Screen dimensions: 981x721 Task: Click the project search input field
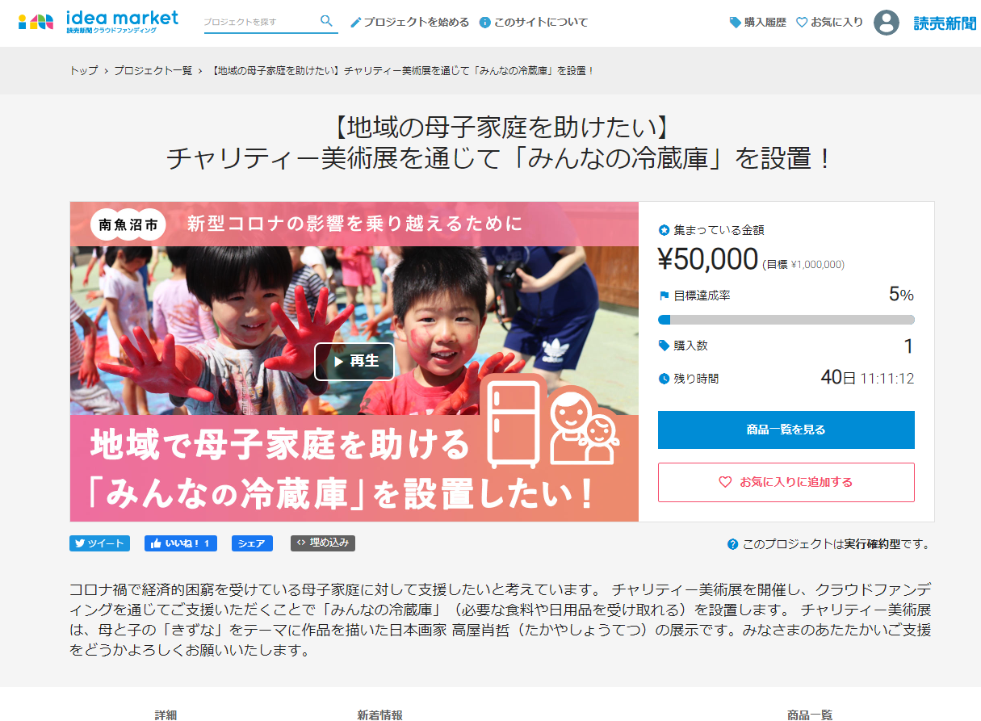coord(260,22)
